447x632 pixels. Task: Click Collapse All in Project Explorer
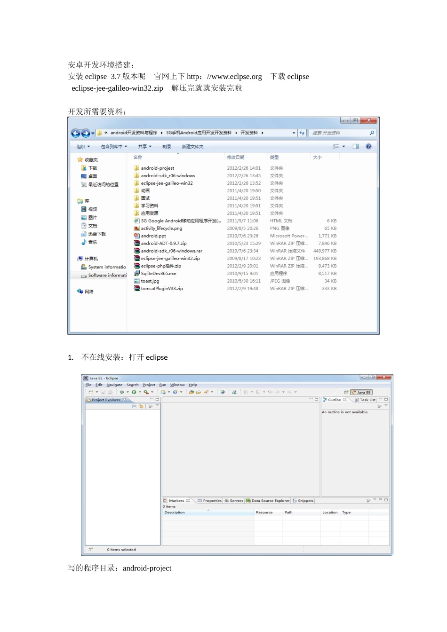click(x=134, y=406)
